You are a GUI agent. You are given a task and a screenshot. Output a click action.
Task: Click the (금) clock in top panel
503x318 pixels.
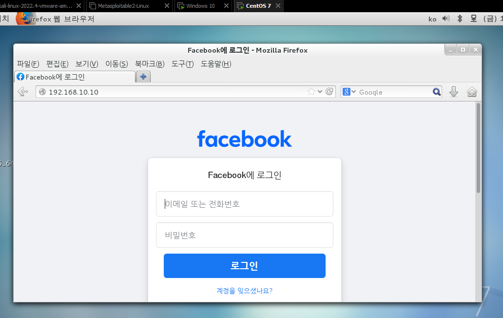point(492,19)
